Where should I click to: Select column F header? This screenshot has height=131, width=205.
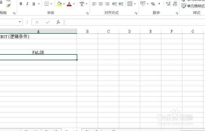coord(172,31)
